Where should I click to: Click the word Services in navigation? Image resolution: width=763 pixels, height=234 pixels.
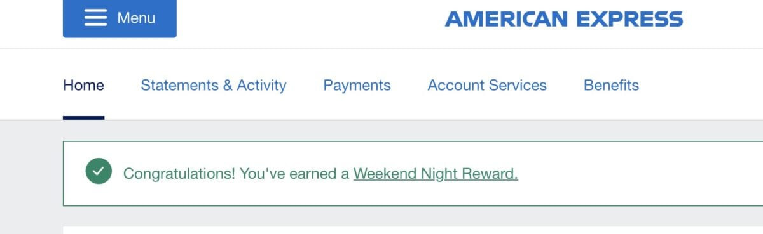click(516, 85)
